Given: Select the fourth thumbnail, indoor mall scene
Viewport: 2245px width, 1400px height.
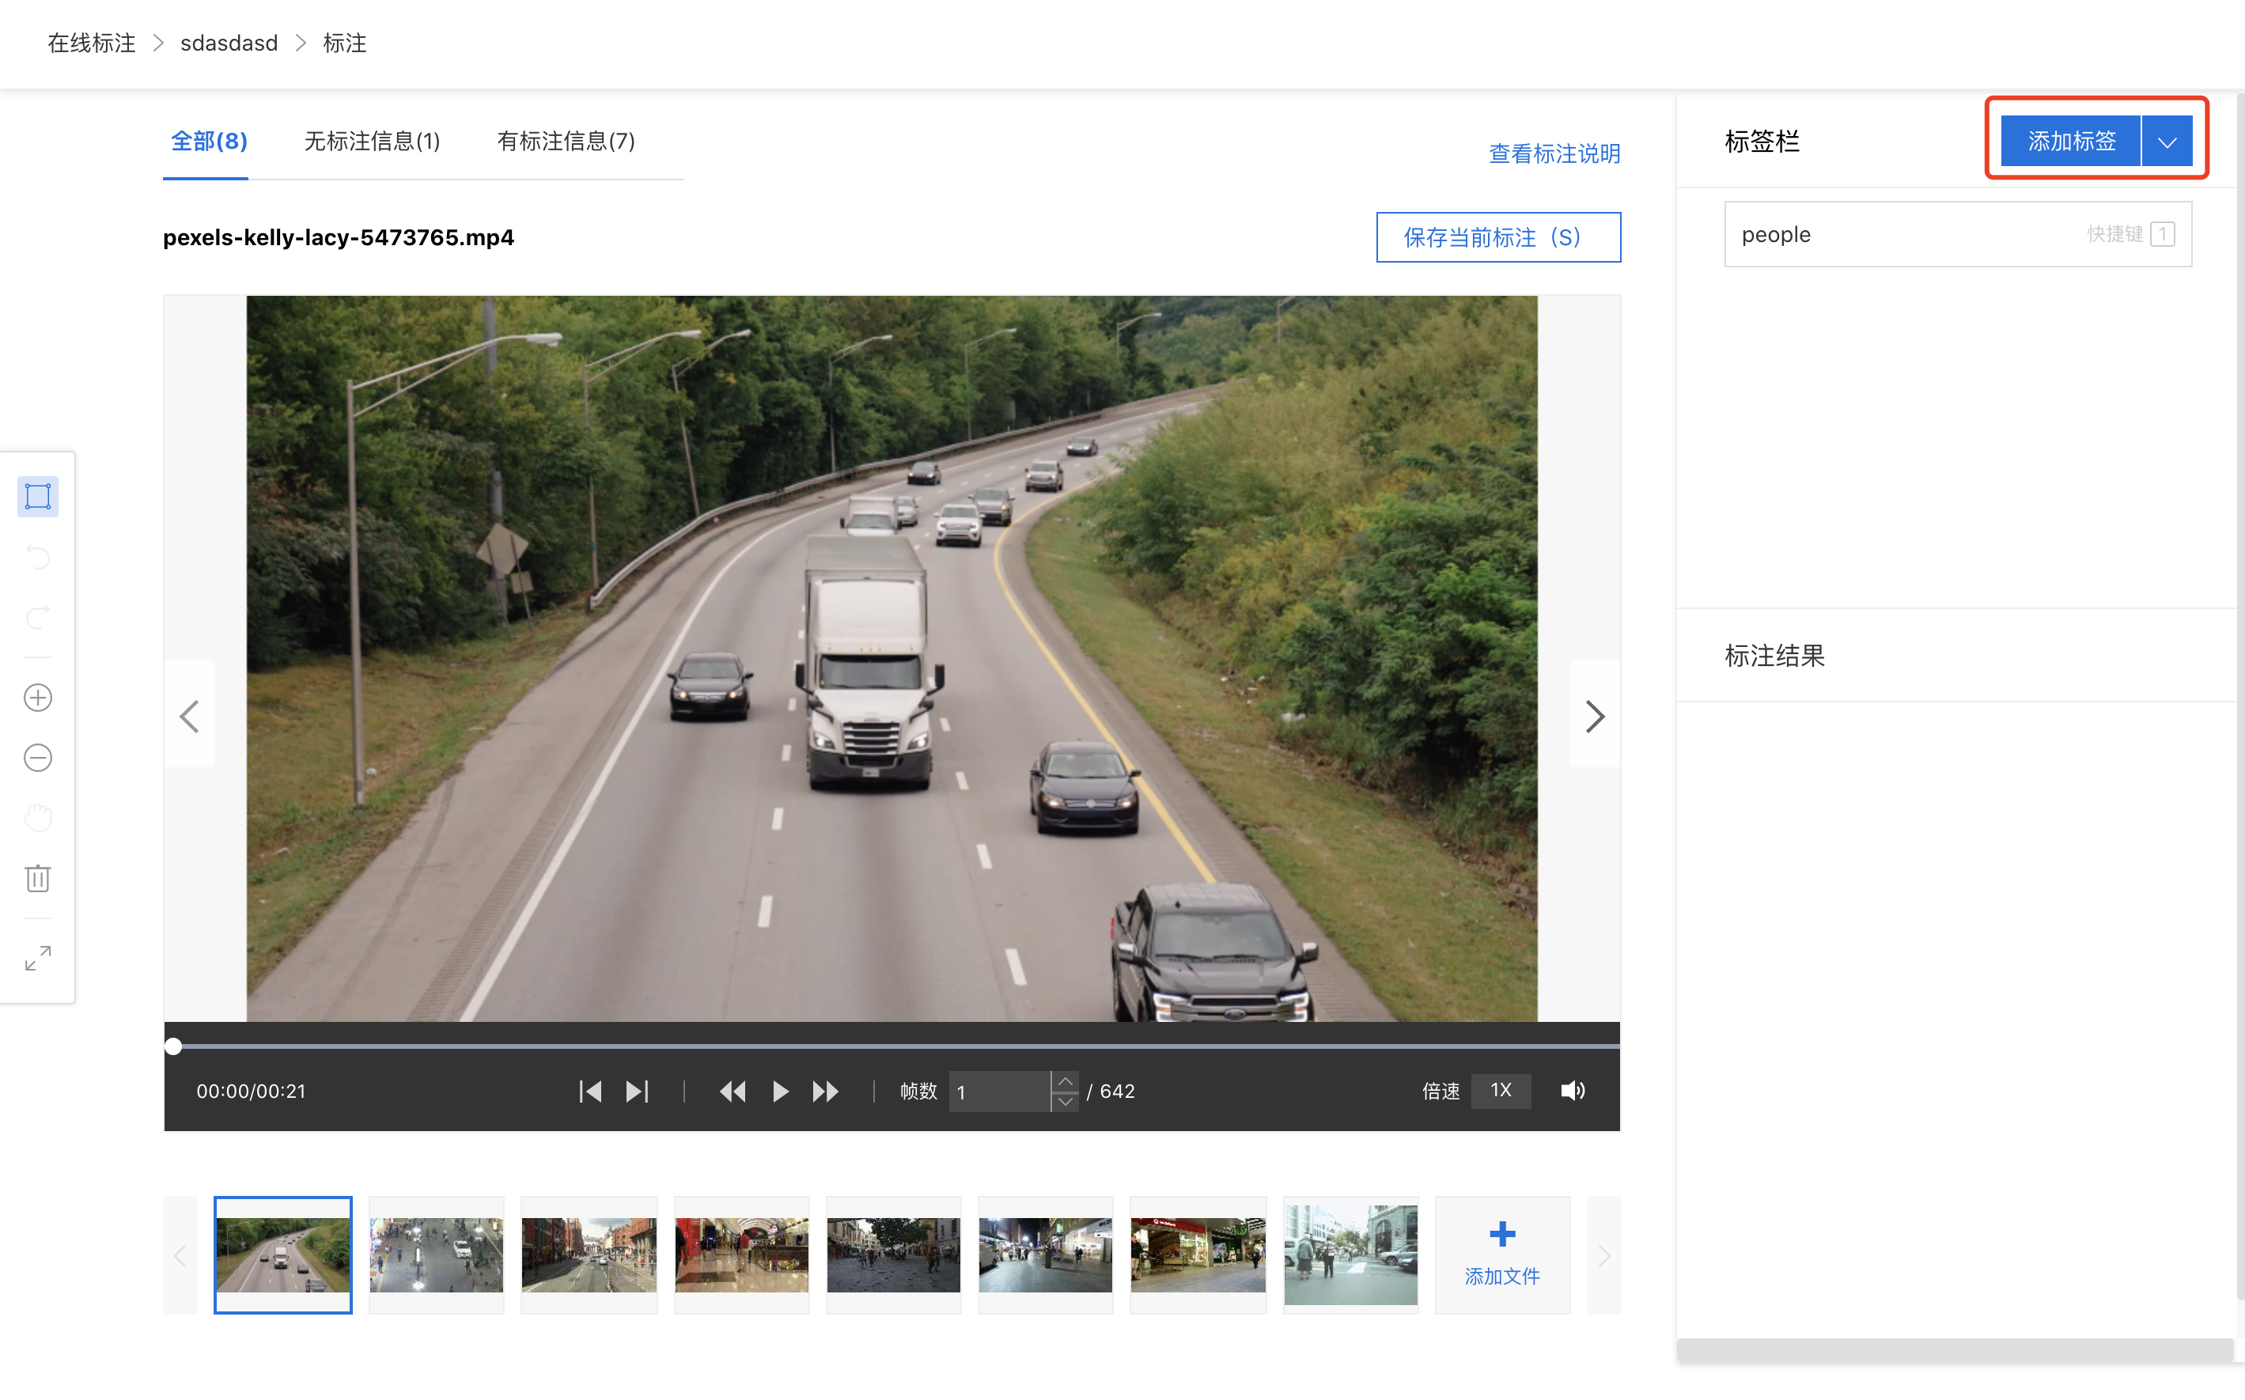Looking at the screenshot, I should click(x=741, y=1254).
